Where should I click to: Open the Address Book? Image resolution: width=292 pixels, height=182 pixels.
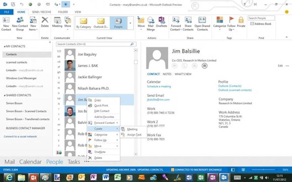tap(261, 24)
